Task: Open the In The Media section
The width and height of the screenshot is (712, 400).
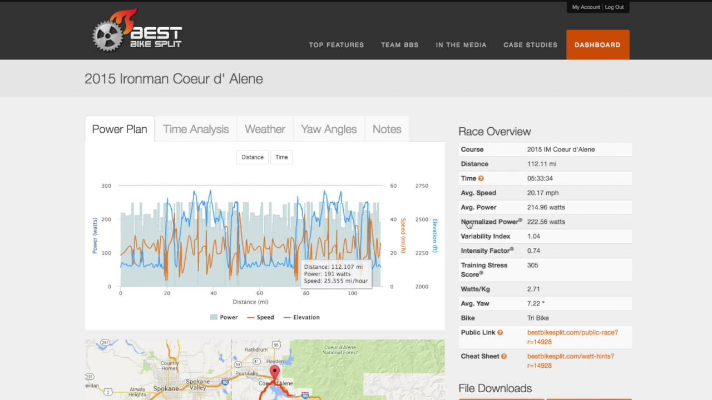Action: pos(461,45)
